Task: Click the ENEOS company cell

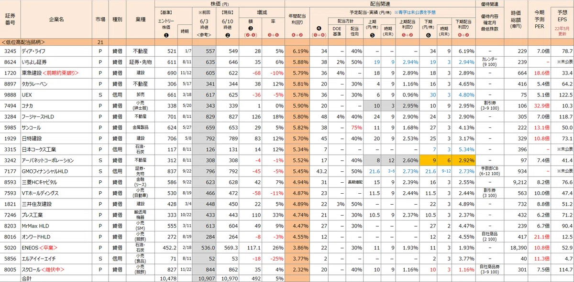Action: pos(56,248)
